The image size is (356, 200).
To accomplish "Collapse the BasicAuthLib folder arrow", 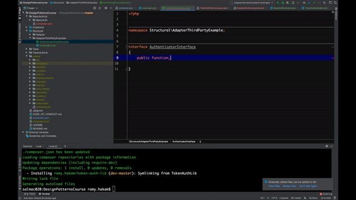I will coord(27,17).
